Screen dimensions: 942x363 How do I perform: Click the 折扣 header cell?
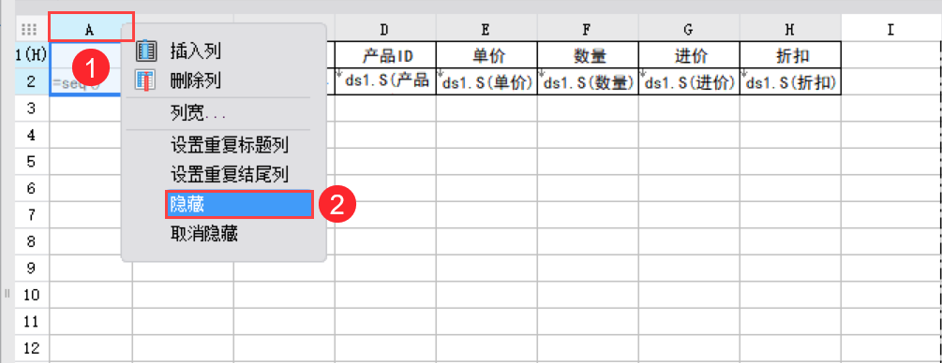[x=790, y=55]
